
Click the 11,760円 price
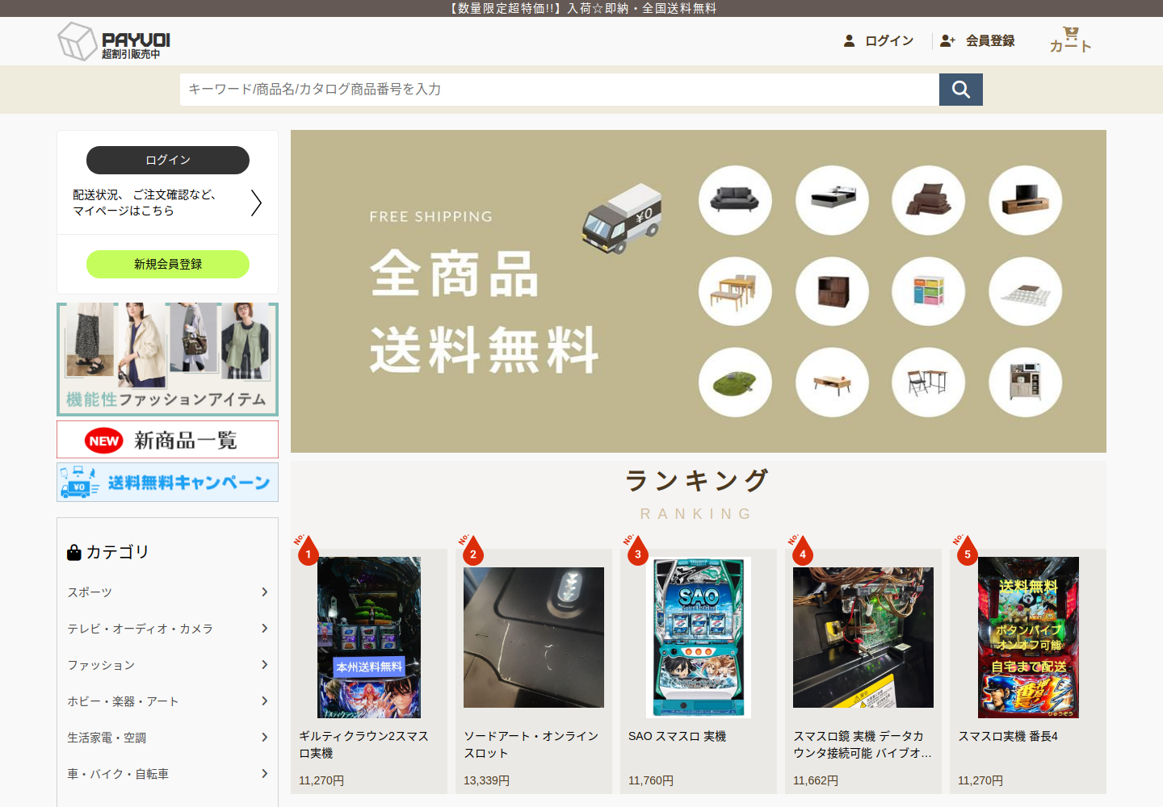pos(651,780)
